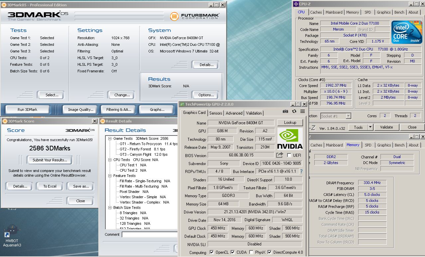Close the 3DMark Score dialog via Close button

(x=80, y=201)
